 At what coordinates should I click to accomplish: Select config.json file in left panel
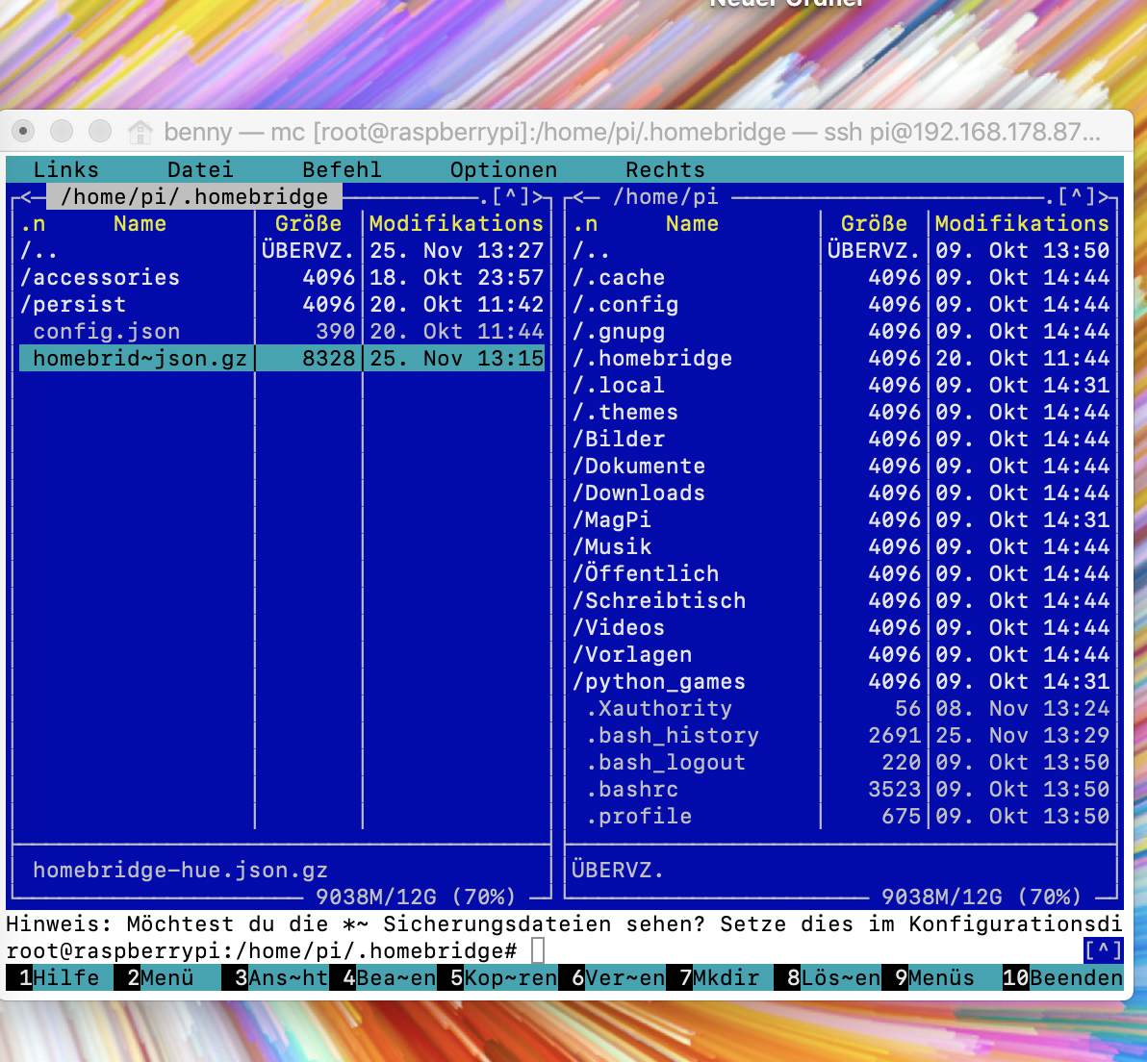tap(106, 332)
